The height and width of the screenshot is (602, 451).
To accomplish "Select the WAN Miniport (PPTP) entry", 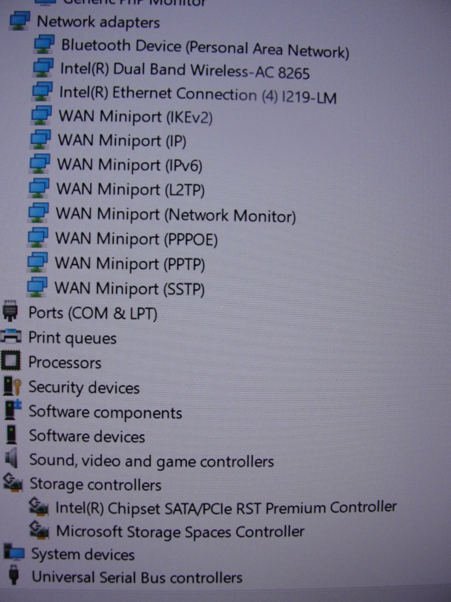I will [130, 264].
